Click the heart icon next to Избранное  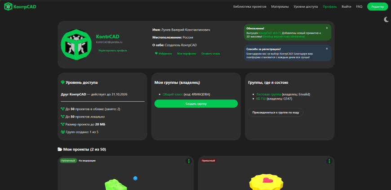(x=156, y=54)
